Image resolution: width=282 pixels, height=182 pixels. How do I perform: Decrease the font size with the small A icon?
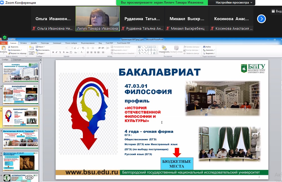78,48
